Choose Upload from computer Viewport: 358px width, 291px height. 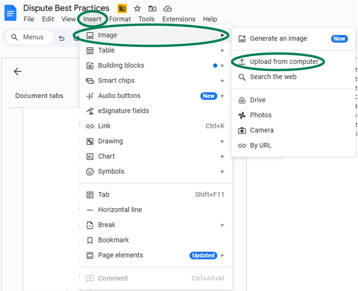(284, 61)
